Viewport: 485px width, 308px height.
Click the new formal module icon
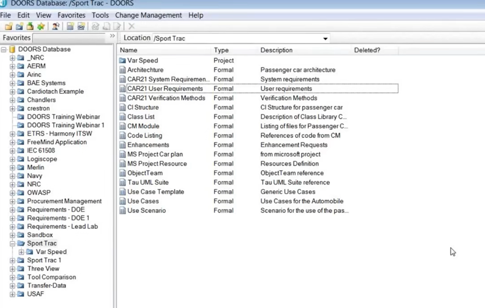coord(70,26)
